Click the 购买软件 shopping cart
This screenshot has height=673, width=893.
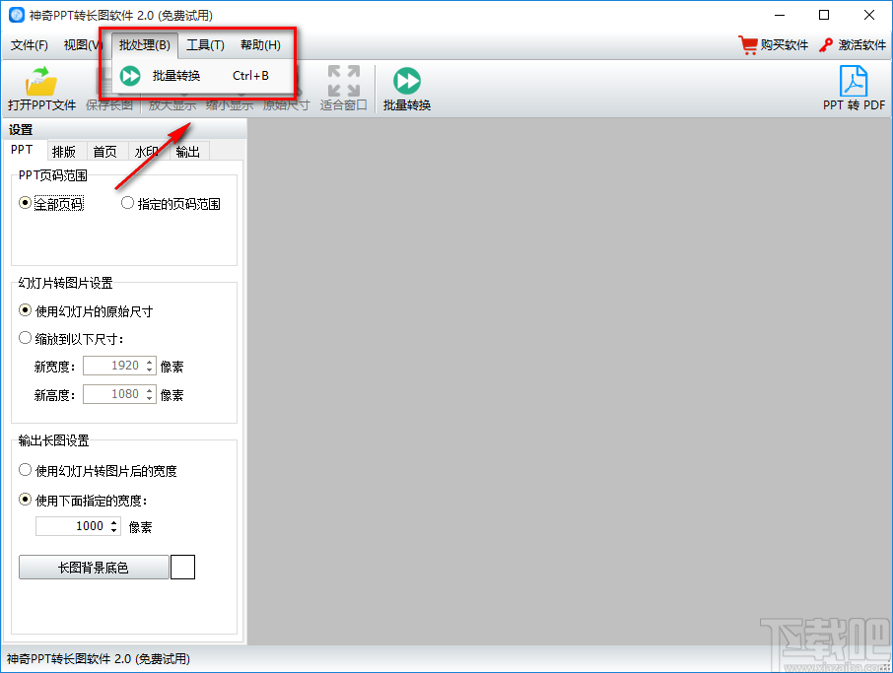(x=748, y=45)
